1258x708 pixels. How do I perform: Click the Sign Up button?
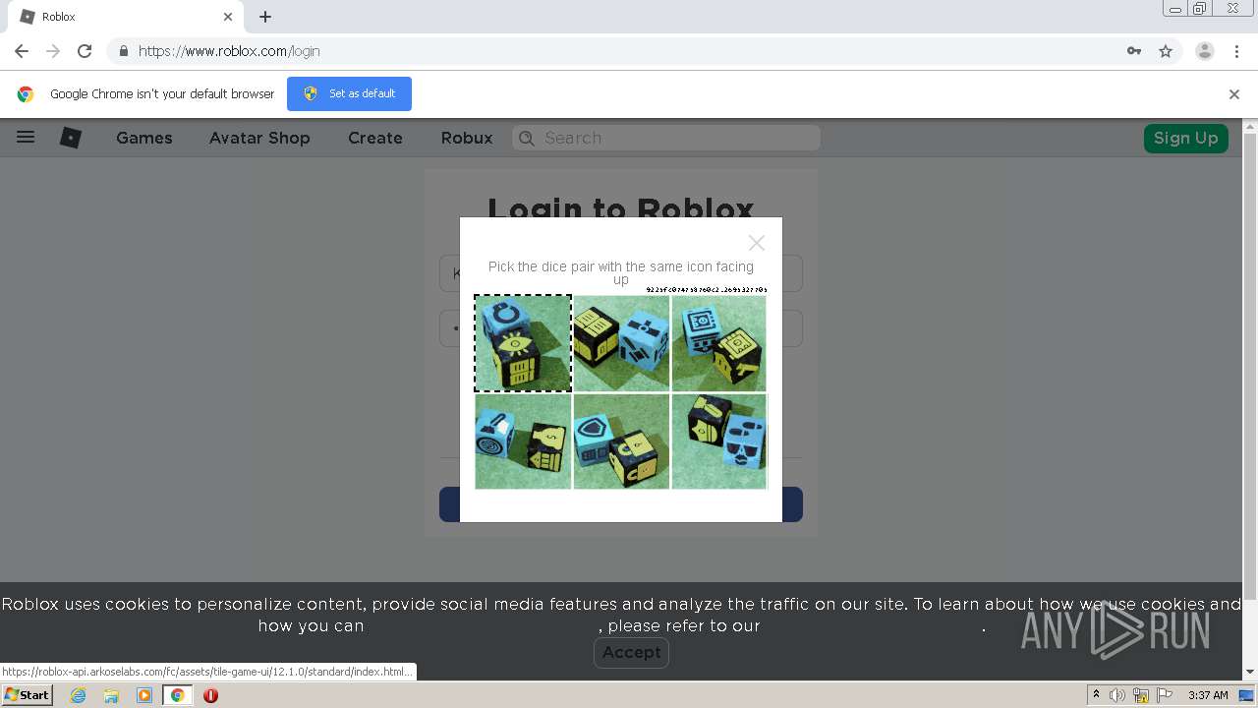pyautogui.click(x=1185, y=138)
